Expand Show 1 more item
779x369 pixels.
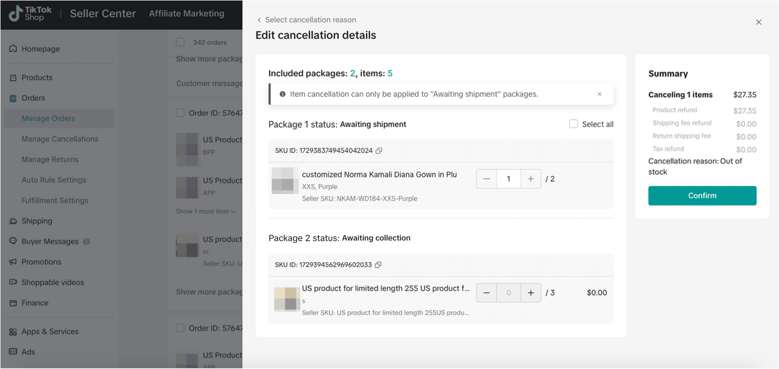coord(206,211)
